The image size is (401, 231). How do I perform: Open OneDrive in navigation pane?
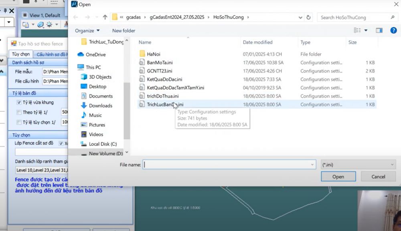point(95,54)
